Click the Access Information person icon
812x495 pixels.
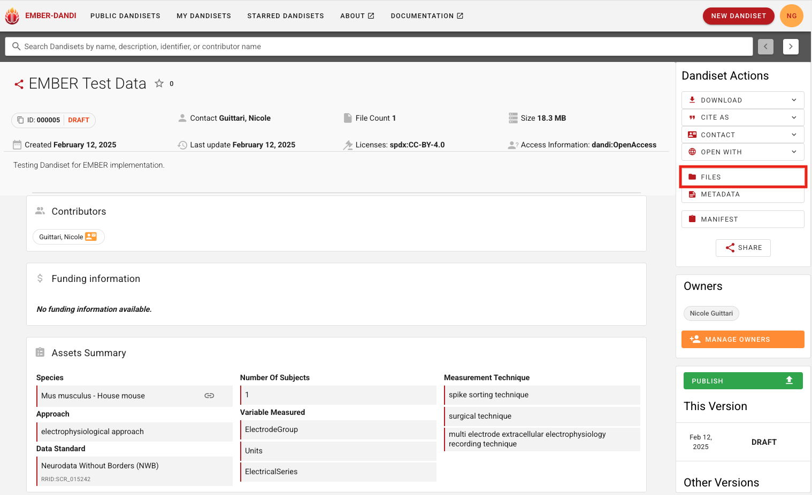[513, 145]
